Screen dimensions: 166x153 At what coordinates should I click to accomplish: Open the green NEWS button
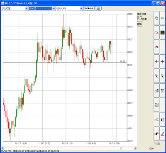pos(162,18)
